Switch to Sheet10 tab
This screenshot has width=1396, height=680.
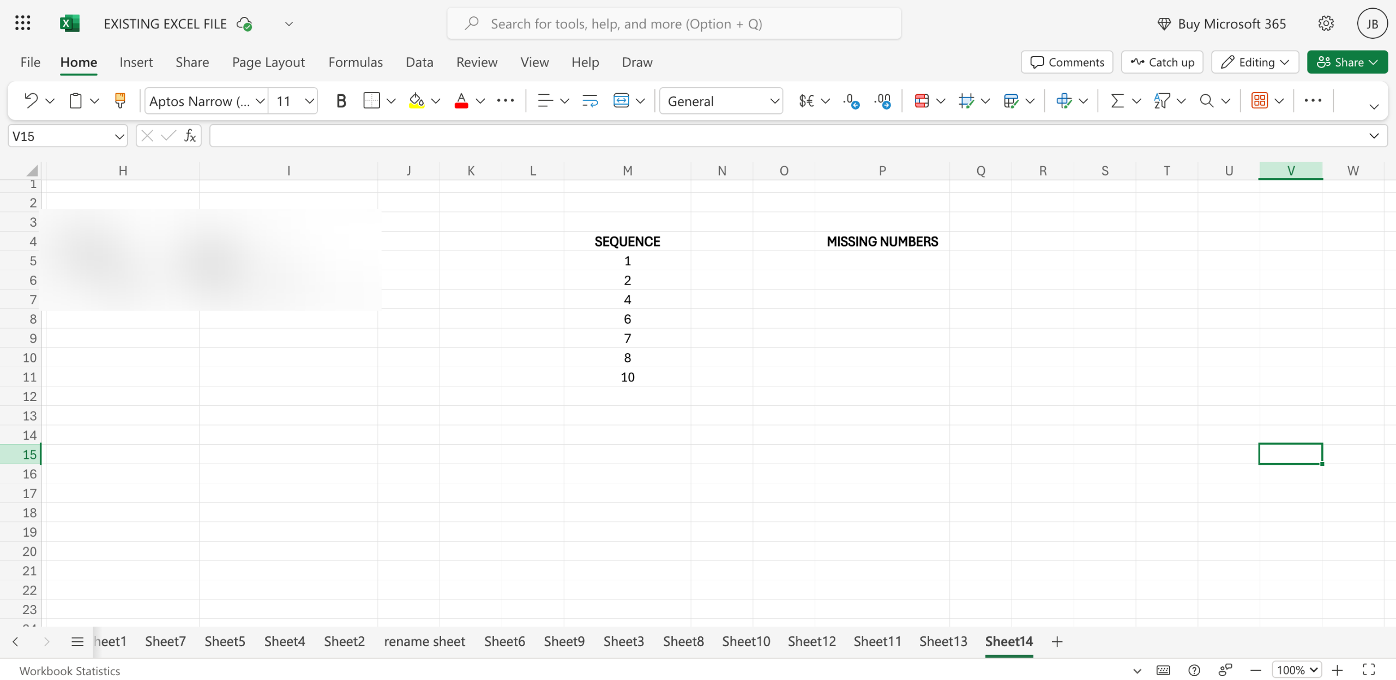coord(746,641)
